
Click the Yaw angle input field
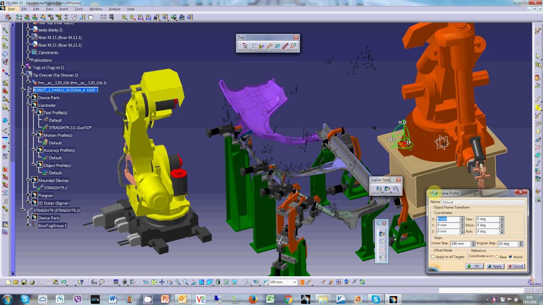[487, 219]
